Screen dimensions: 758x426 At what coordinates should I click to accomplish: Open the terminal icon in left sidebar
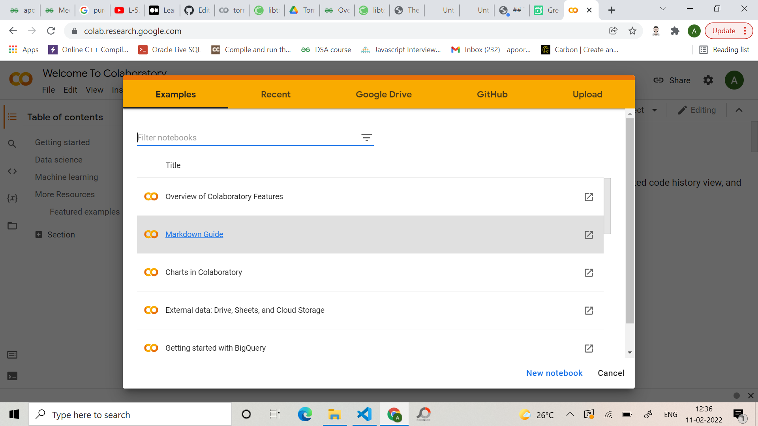12,376
